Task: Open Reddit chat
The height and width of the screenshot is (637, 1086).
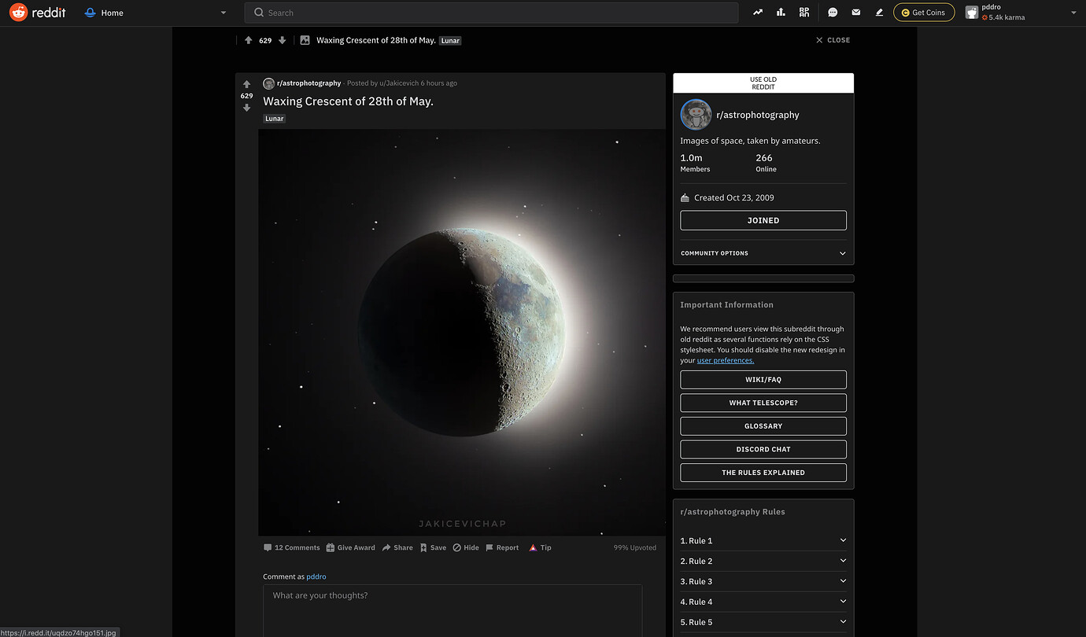Action: 831,12
